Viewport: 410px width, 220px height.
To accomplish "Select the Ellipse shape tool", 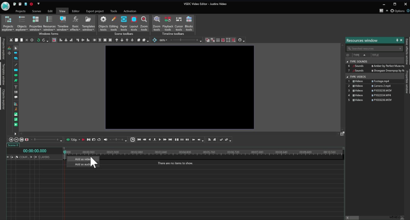I will click(16, 75).
